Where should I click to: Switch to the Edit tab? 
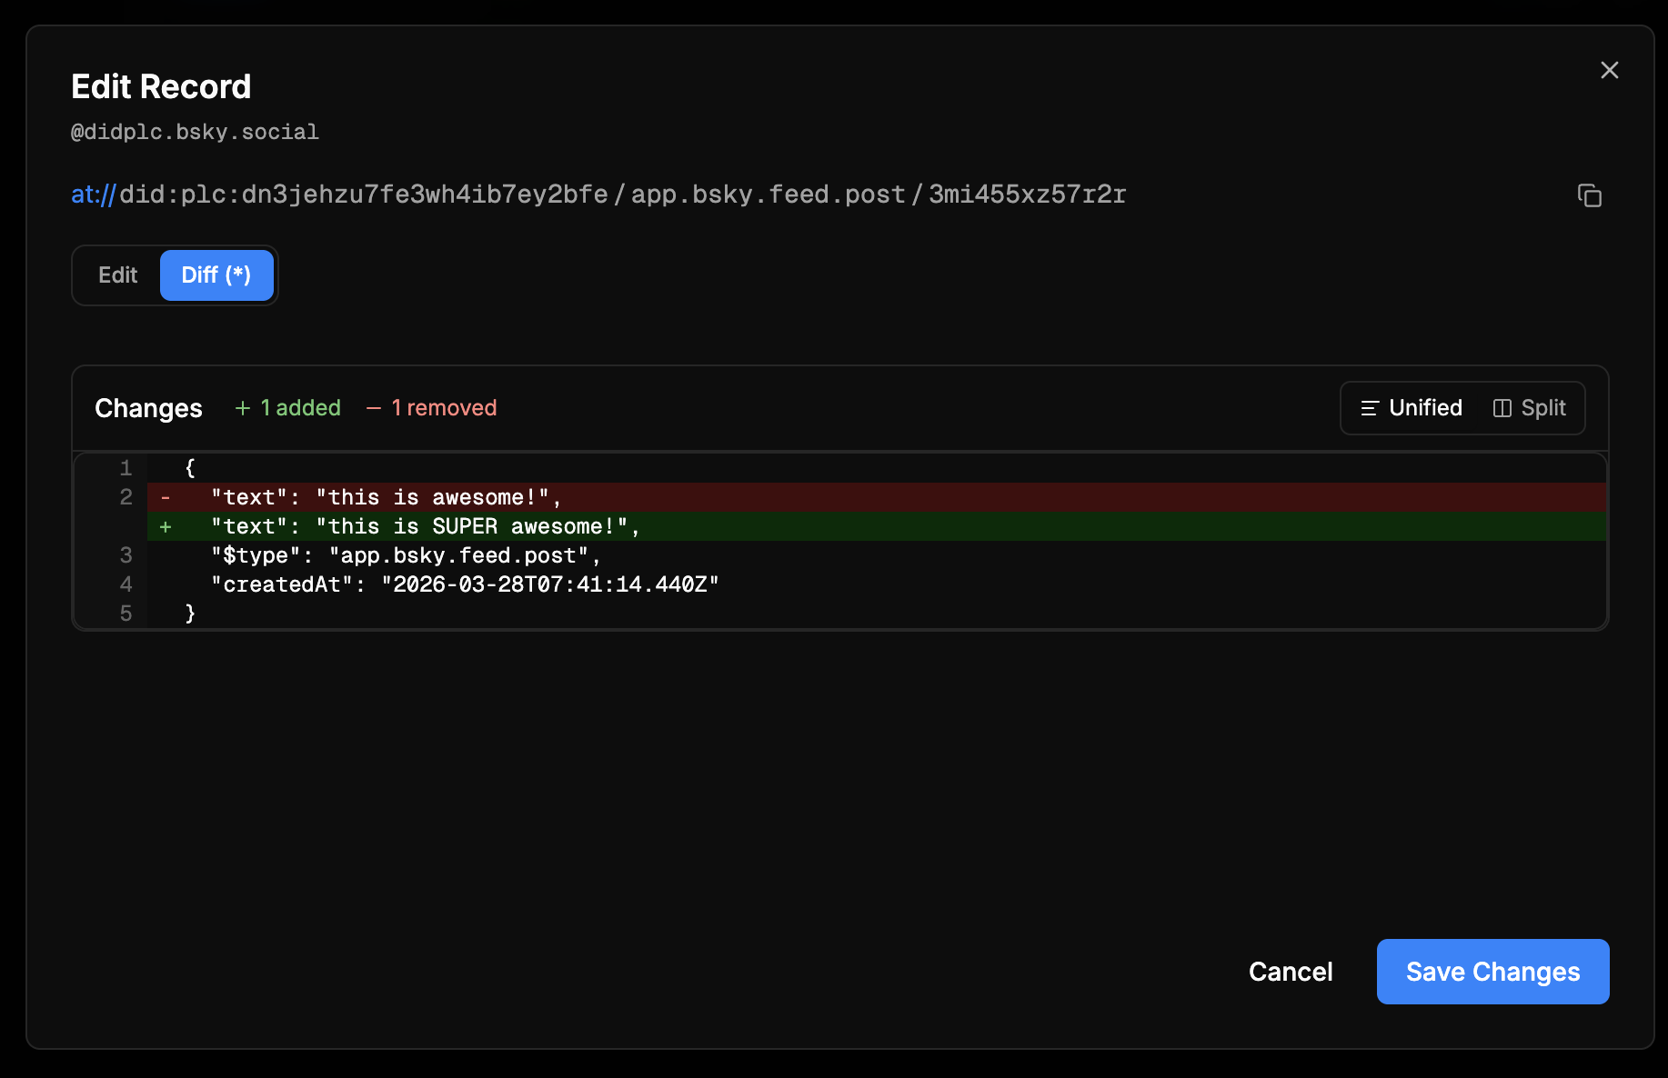point(117,275)
